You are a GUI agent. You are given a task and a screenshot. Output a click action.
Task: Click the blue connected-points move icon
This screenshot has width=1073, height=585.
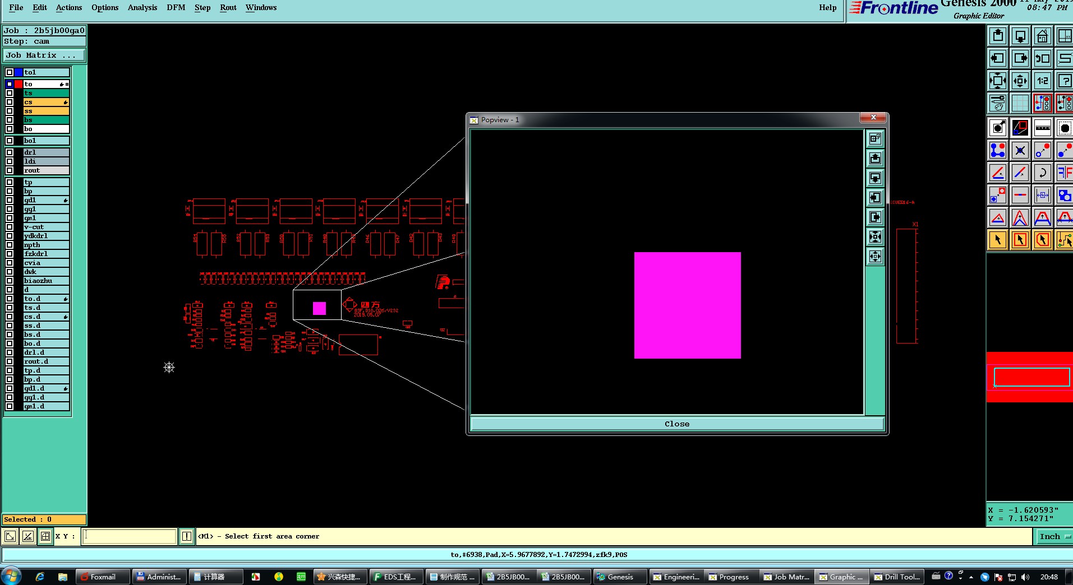point(997,150)
